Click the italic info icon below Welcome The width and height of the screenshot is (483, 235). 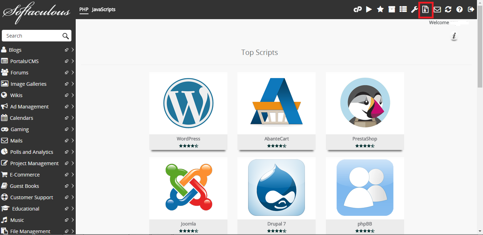coord(454,36)
